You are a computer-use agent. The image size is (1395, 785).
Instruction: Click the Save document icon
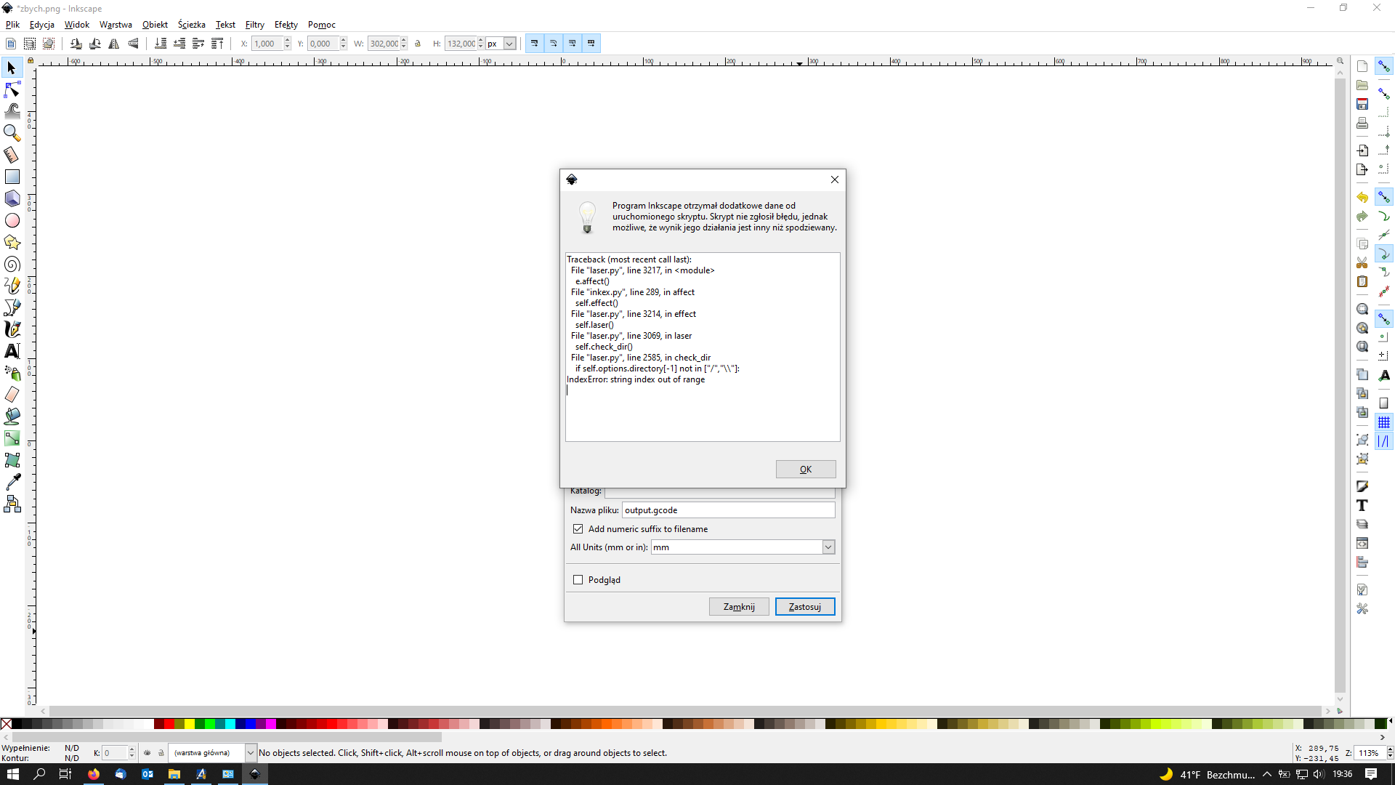1362,104
